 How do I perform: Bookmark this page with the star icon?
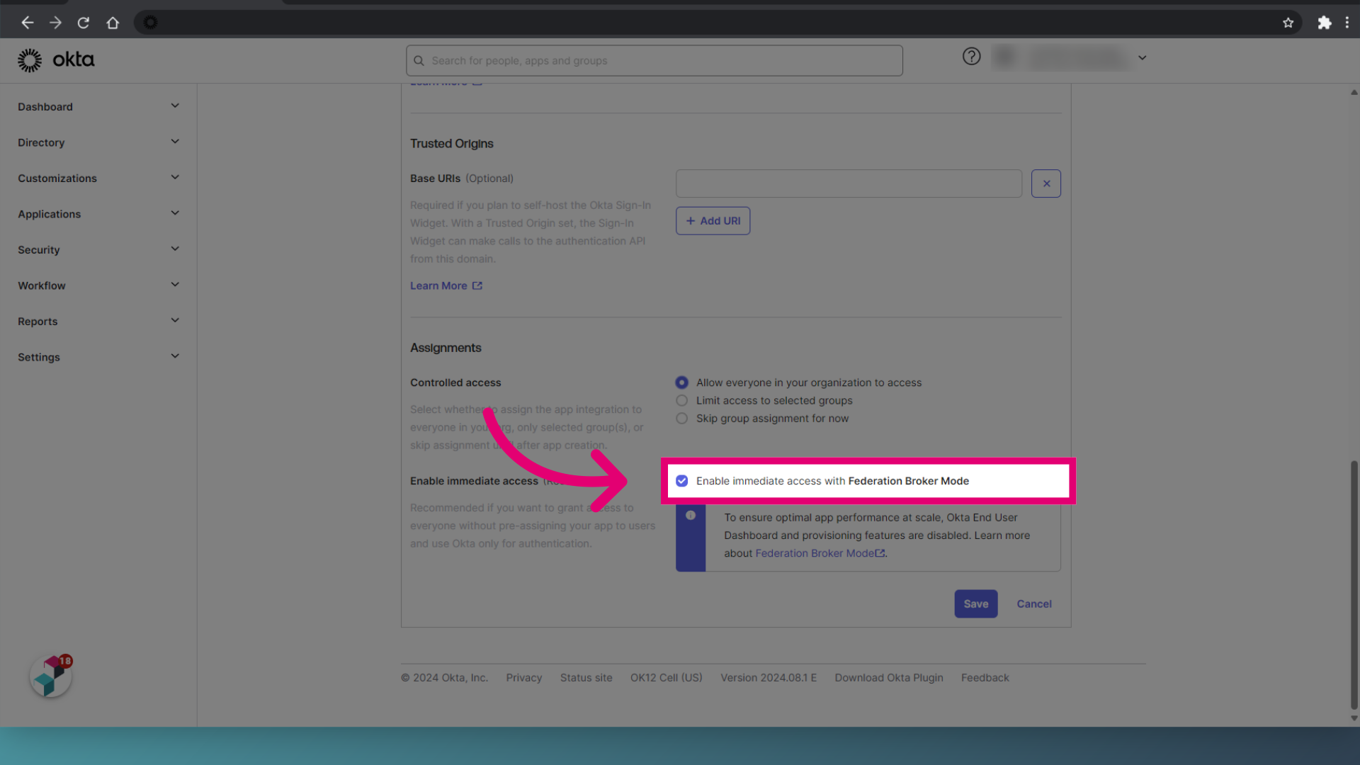tap(1288, 23)
